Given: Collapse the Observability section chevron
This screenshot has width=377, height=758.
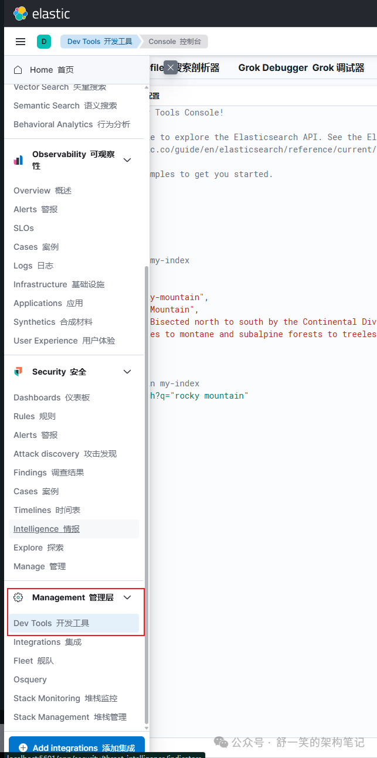Looking at the screenshot, I should (x=127, y=160).
